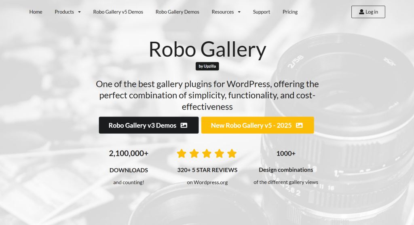
Task: Click image icon on v3 Demos button
Action: pos(184,125)
